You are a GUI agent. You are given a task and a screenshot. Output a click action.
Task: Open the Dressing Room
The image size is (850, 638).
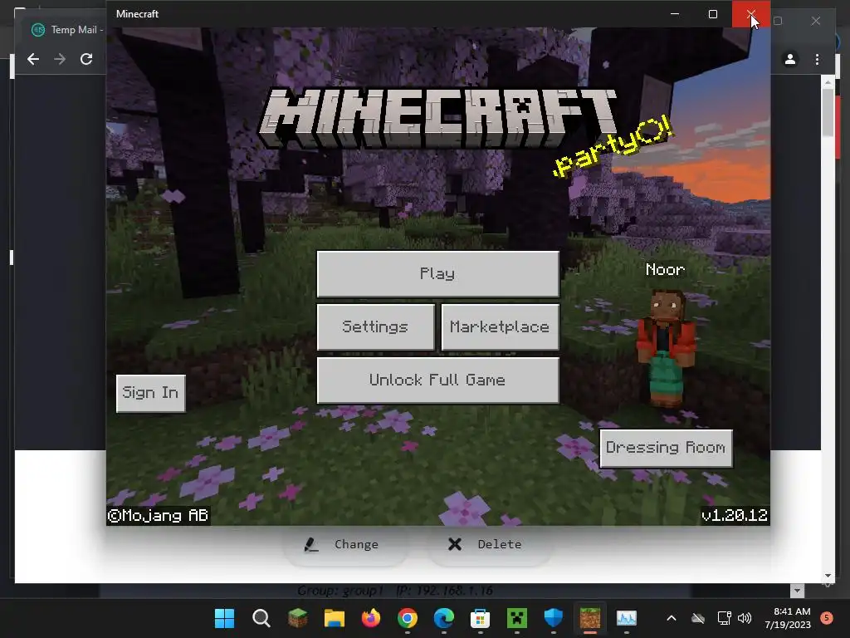[x=666, y=448]
